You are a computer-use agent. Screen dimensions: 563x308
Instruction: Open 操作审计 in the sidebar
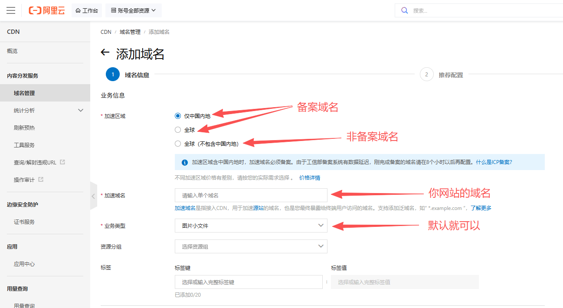click(x=24, y=180)
